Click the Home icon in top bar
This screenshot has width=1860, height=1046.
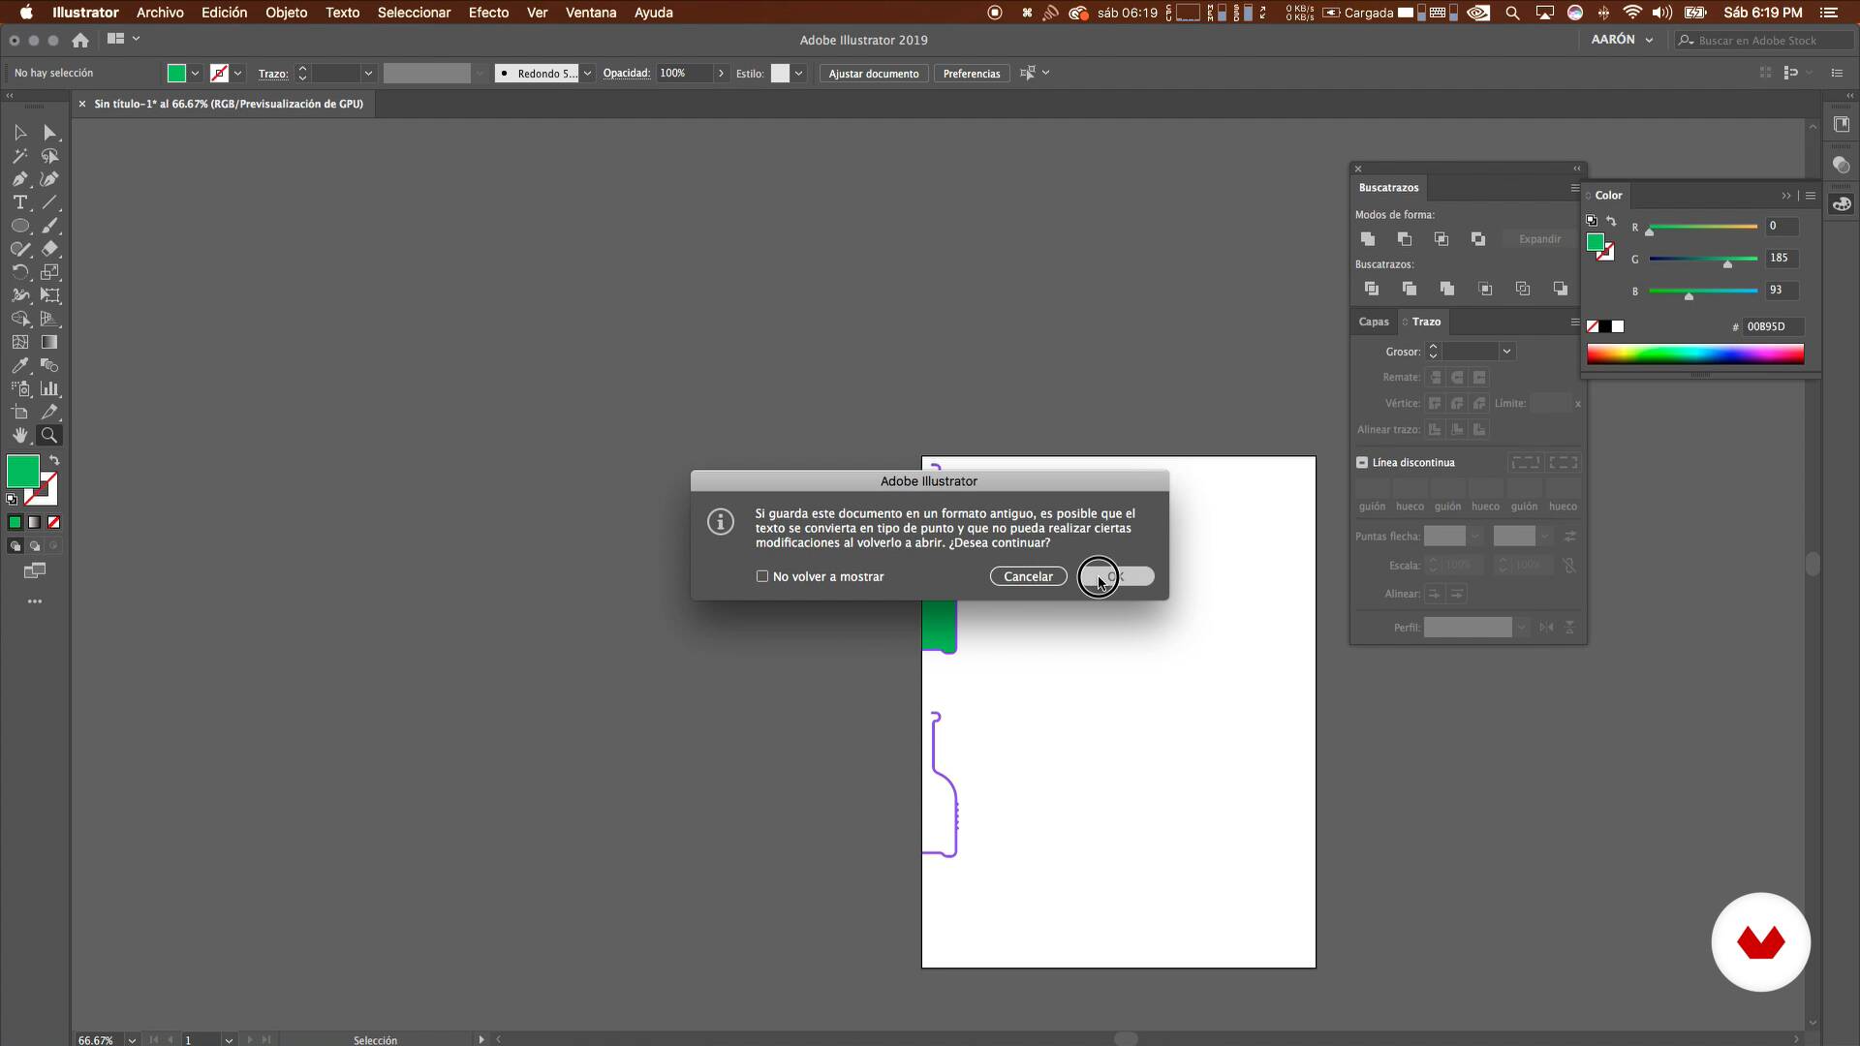80,40
